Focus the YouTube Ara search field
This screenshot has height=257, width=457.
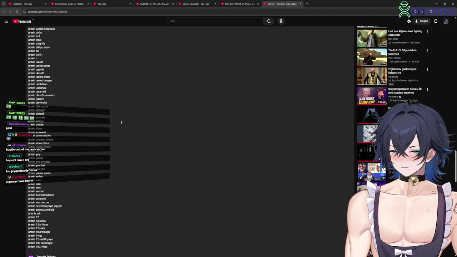[x=216, y=21]
